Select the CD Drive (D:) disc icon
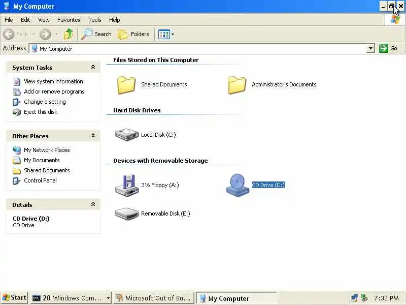406x305 pixels. pos(238,185)
